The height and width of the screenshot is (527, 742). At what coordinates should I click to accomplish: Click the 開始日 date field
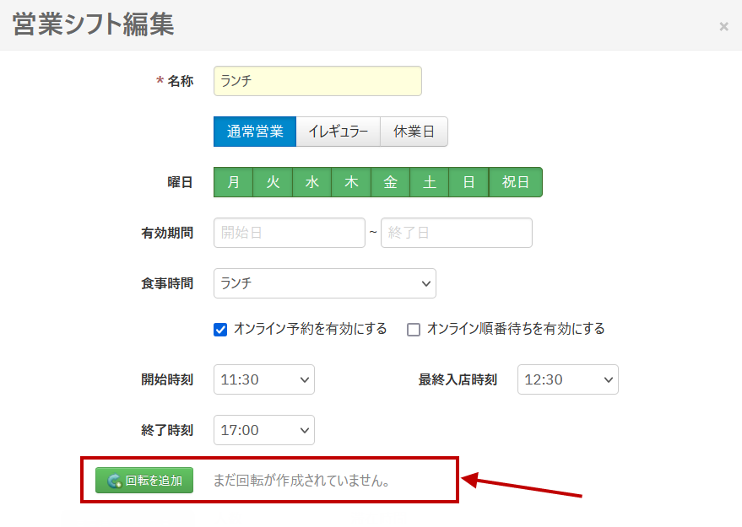(x=290, y=233)
